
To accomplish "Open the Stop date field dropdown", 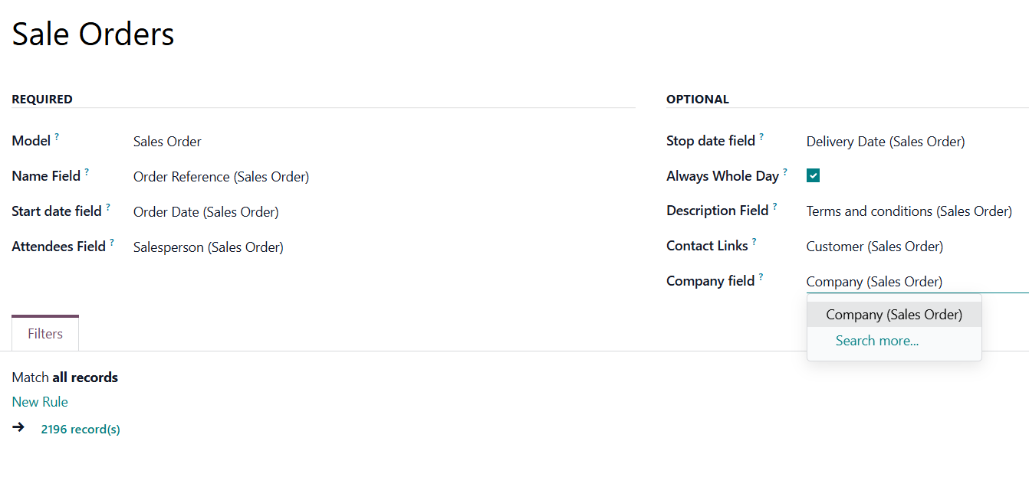I will (885, 142).
